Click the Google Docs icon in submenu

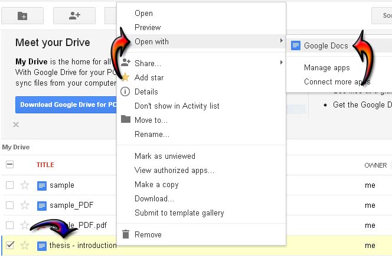pyautogui.click(x=296, y=45)
